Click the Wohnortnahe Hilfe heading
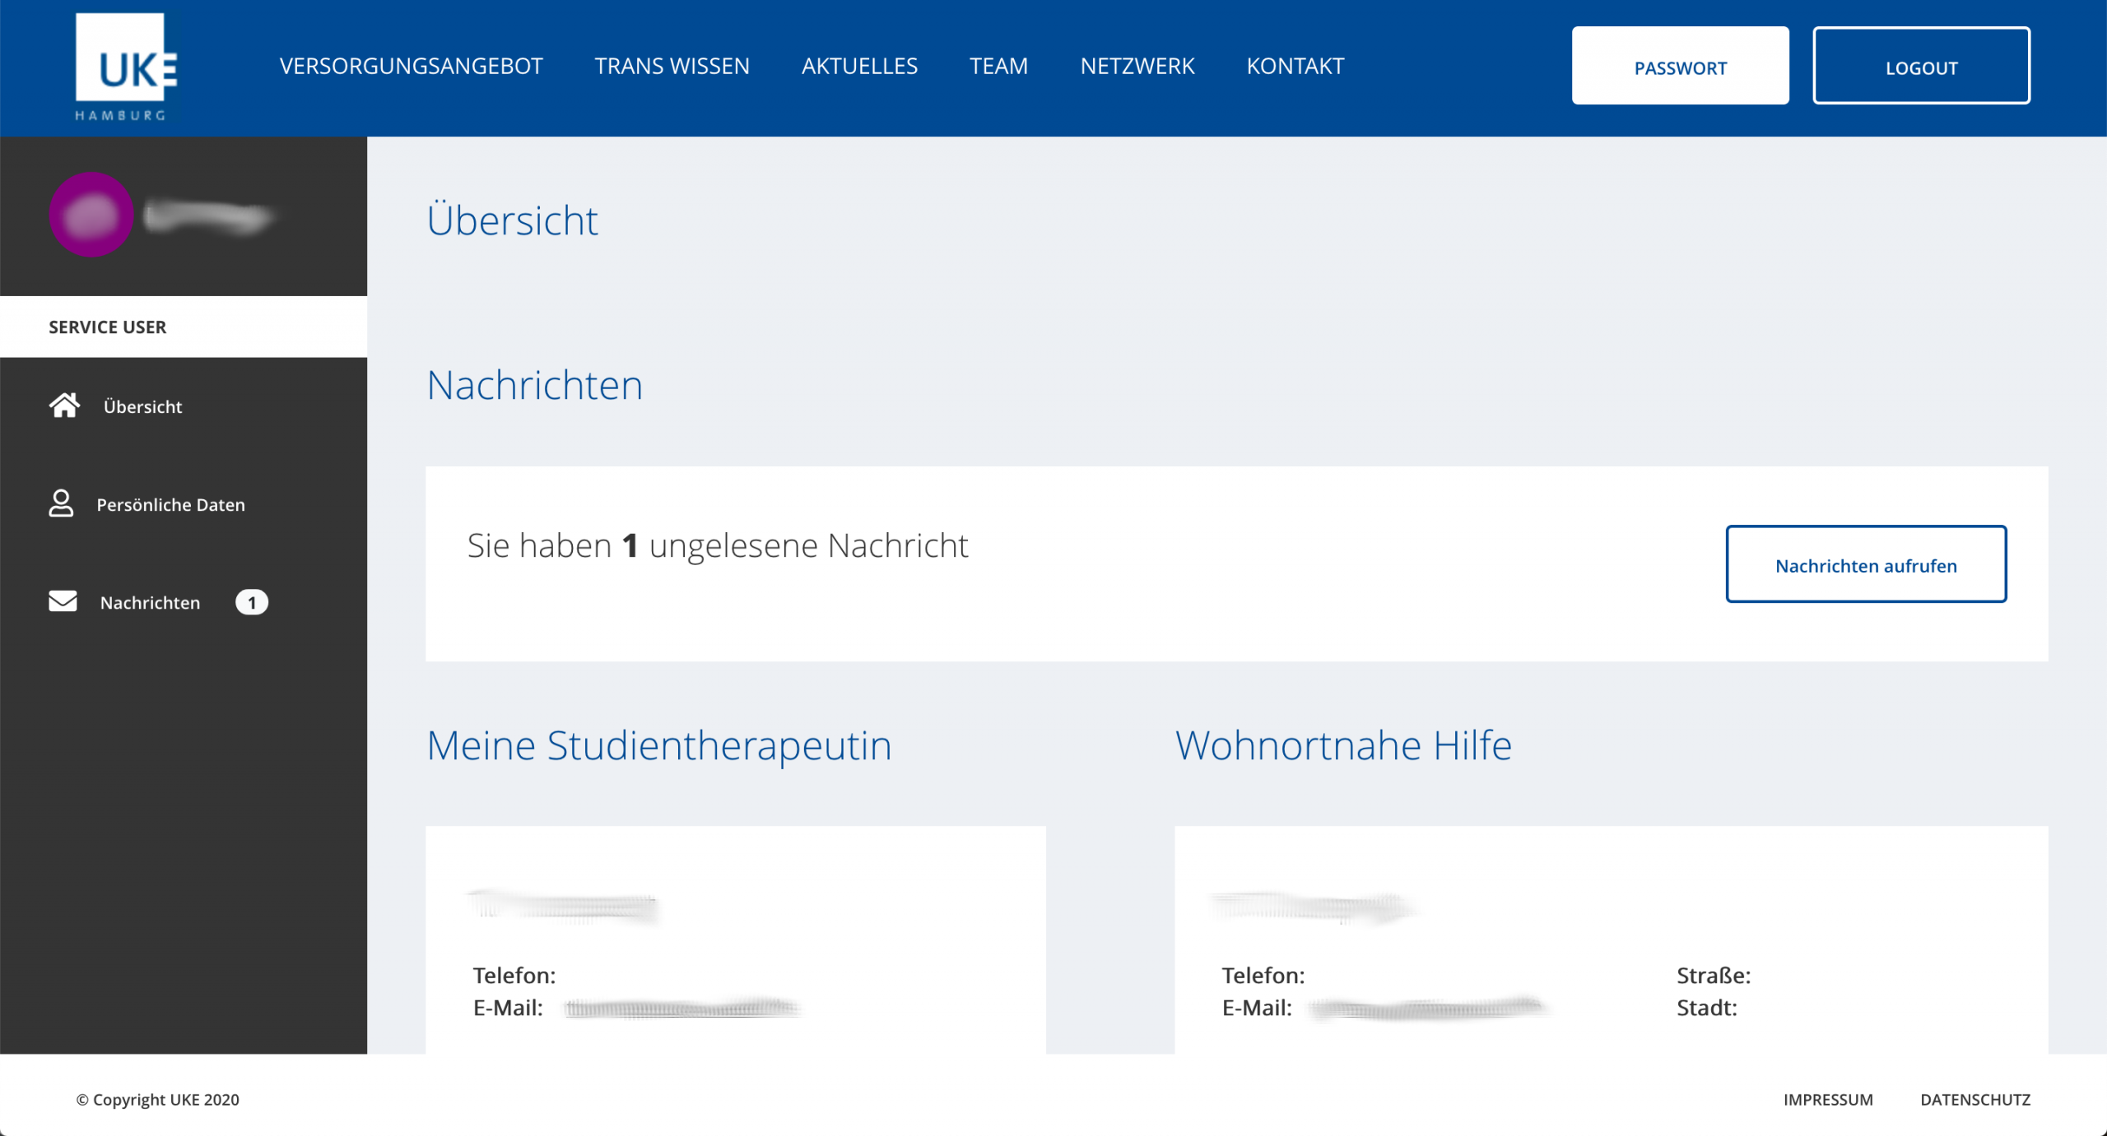This screenshot has height=1136, width=2107. click(1343, 745)
